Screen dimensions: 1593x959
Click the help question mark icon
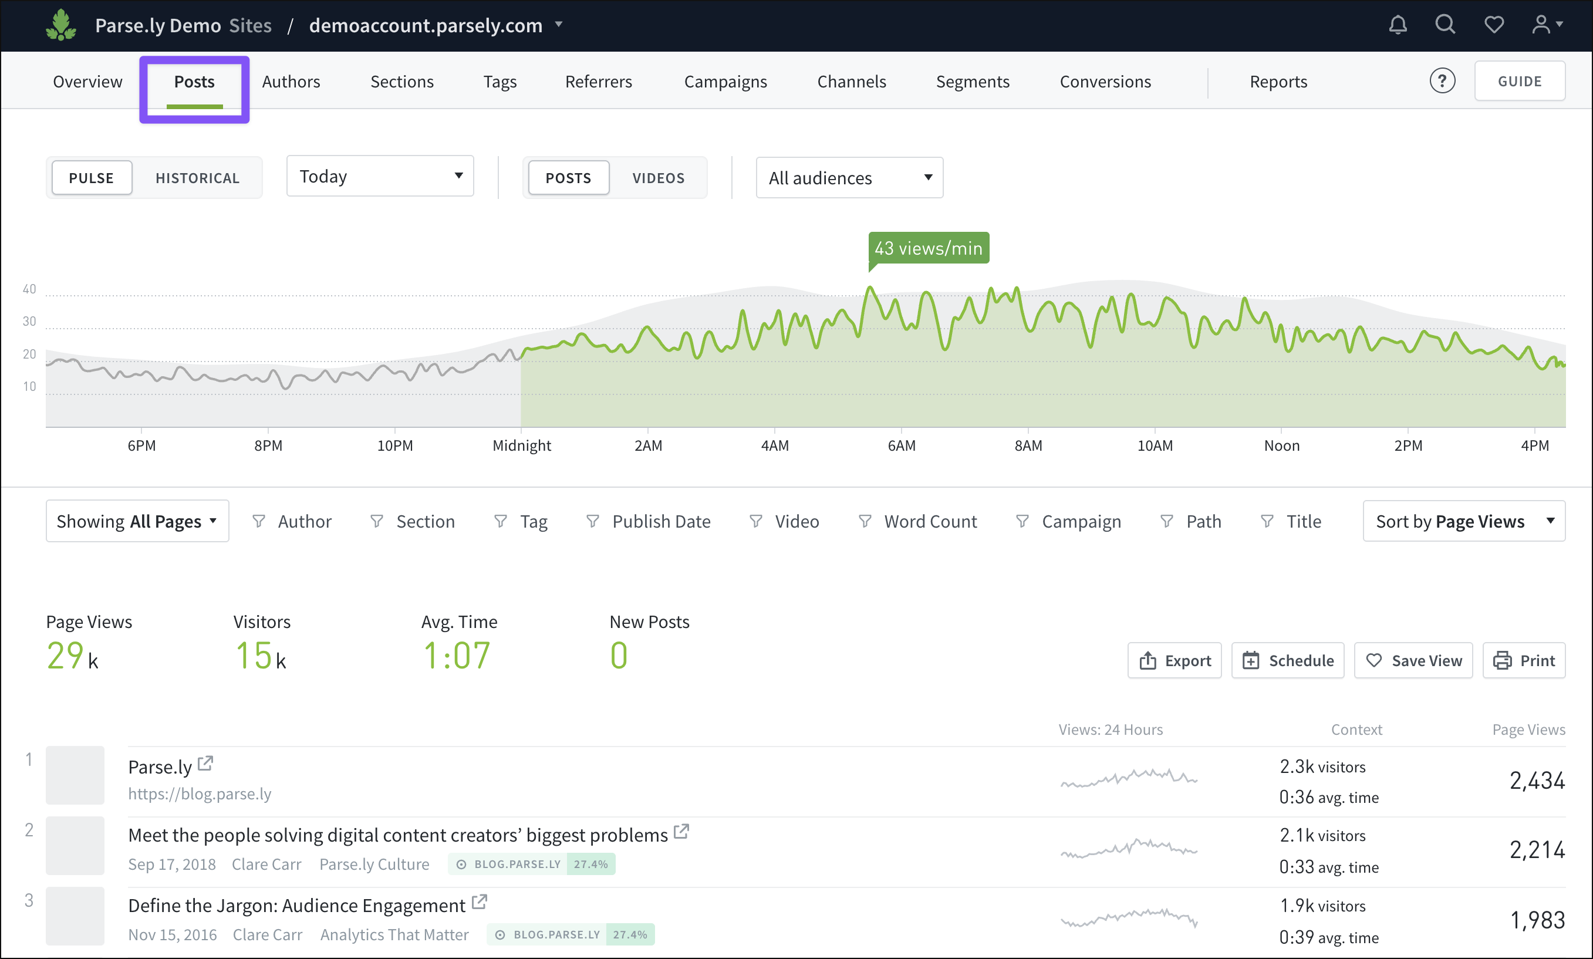[x=1442, y=81]
